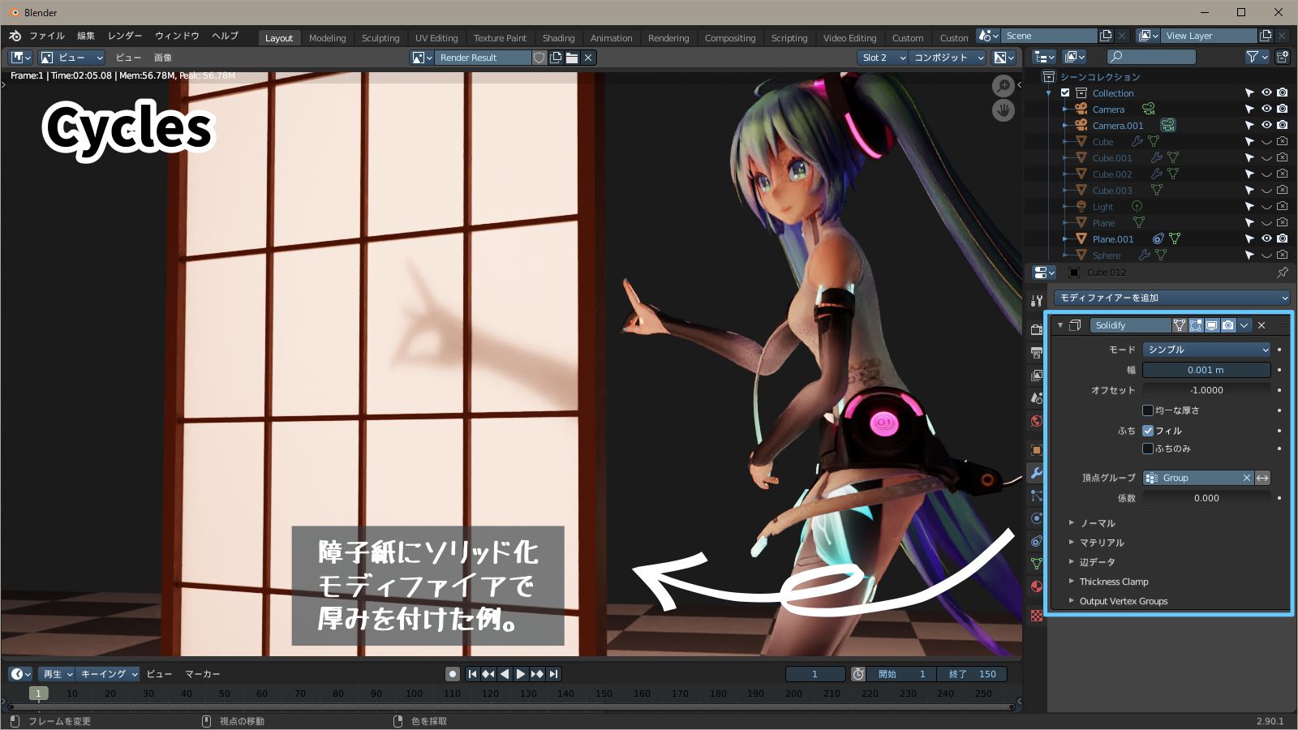Screen dimensions: 1298x730
Task: Open the Scene properties tab icon
Action: [1036, 397]
